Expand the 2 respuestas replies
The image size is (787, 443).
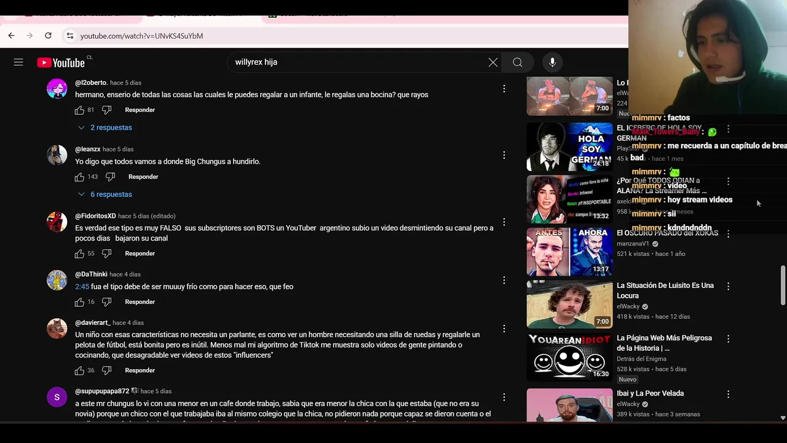[105, 127]
